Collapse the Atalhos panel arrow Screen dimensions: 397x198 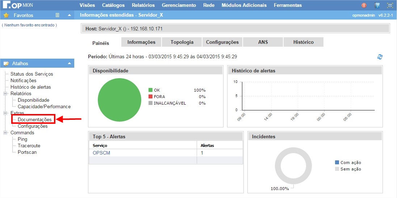coord(70,63)
